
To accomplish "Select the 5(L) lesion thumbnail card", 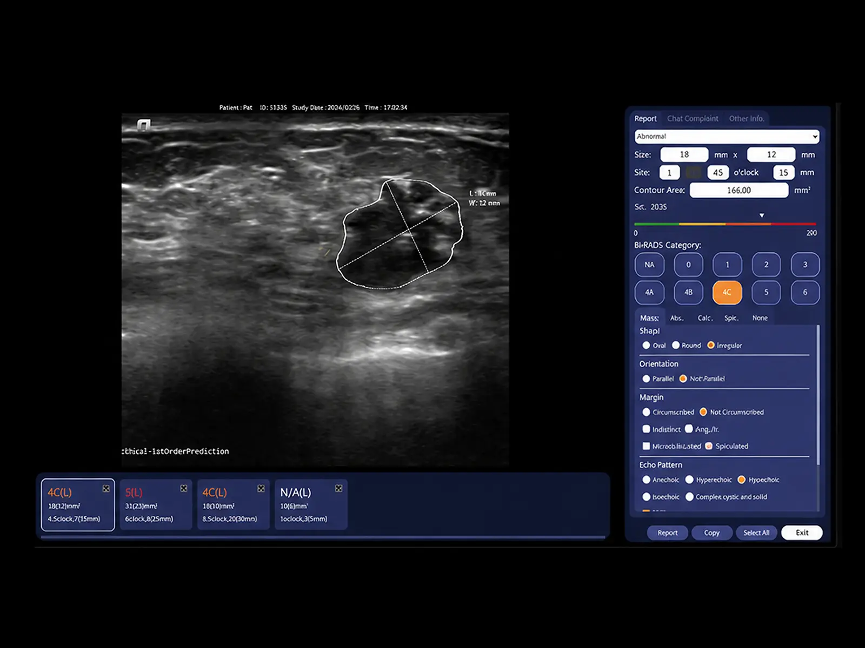I will (x=156, y=504).
